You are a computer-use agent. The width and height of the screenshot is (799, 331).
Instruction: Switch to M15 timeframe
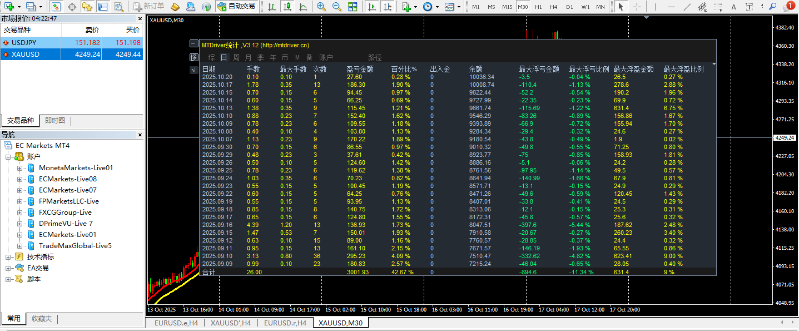(x=507, y=7)
